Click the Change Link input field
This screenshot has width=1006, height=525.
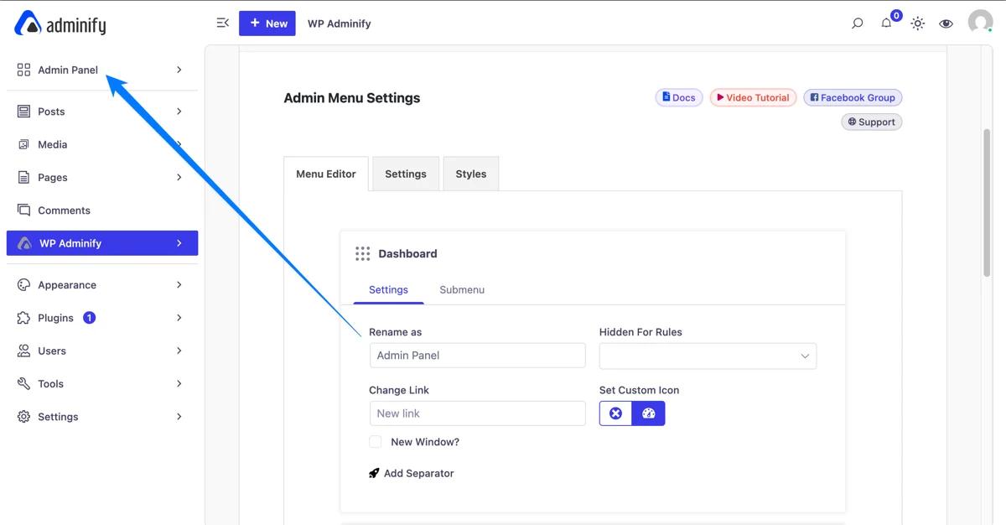coord(477,413)
